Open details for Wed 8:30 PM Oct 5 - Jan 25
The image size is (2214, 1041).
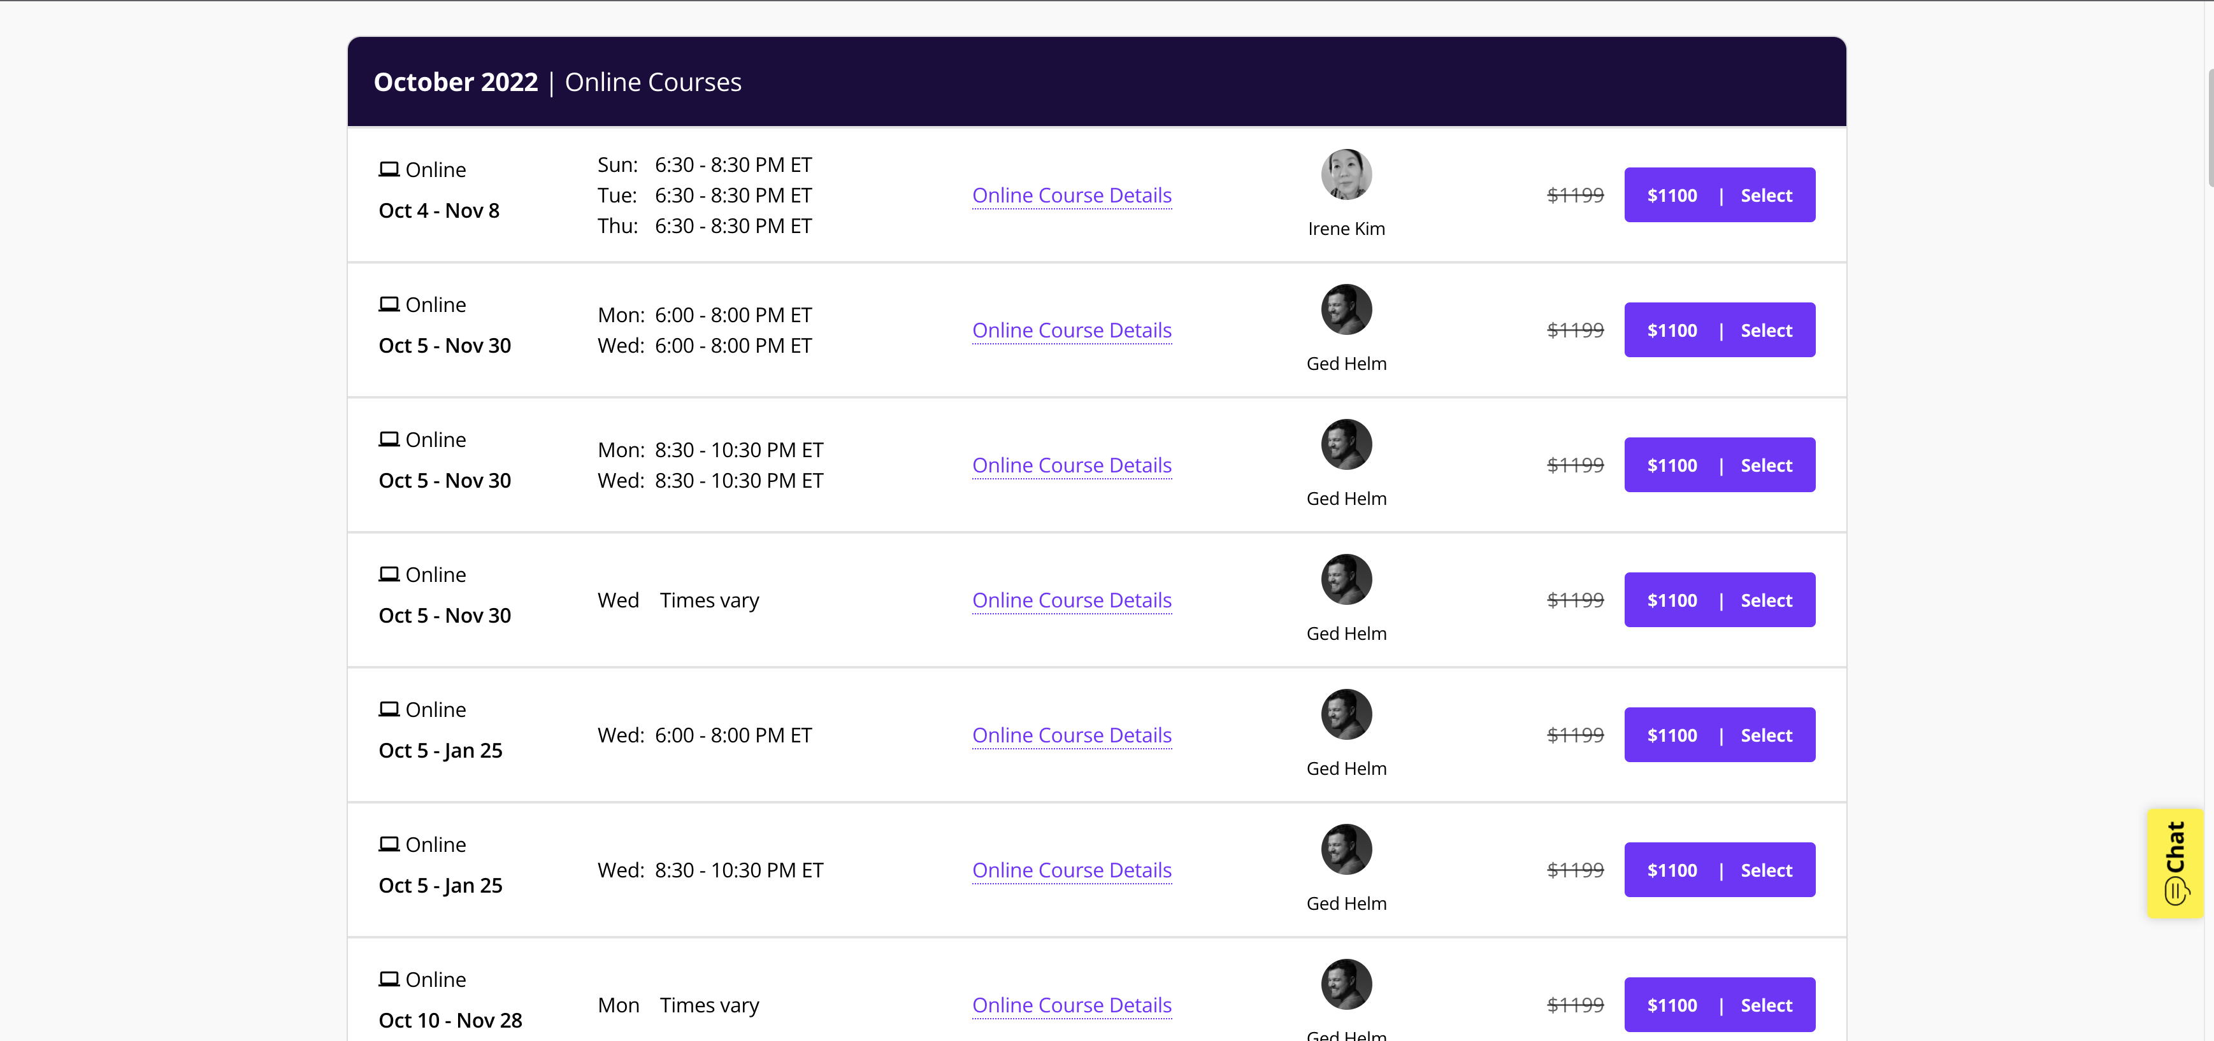pyautogui.click(x=1071, y=869)
